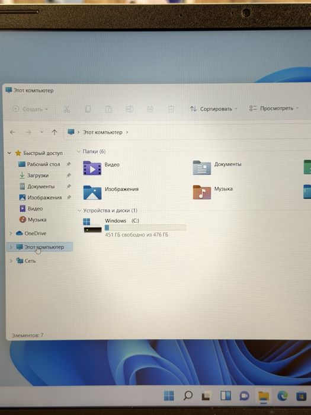Expand the chevron after Этот компьютер breadcrumb
This screenshot has width=311, height=415.
[127, 132]
